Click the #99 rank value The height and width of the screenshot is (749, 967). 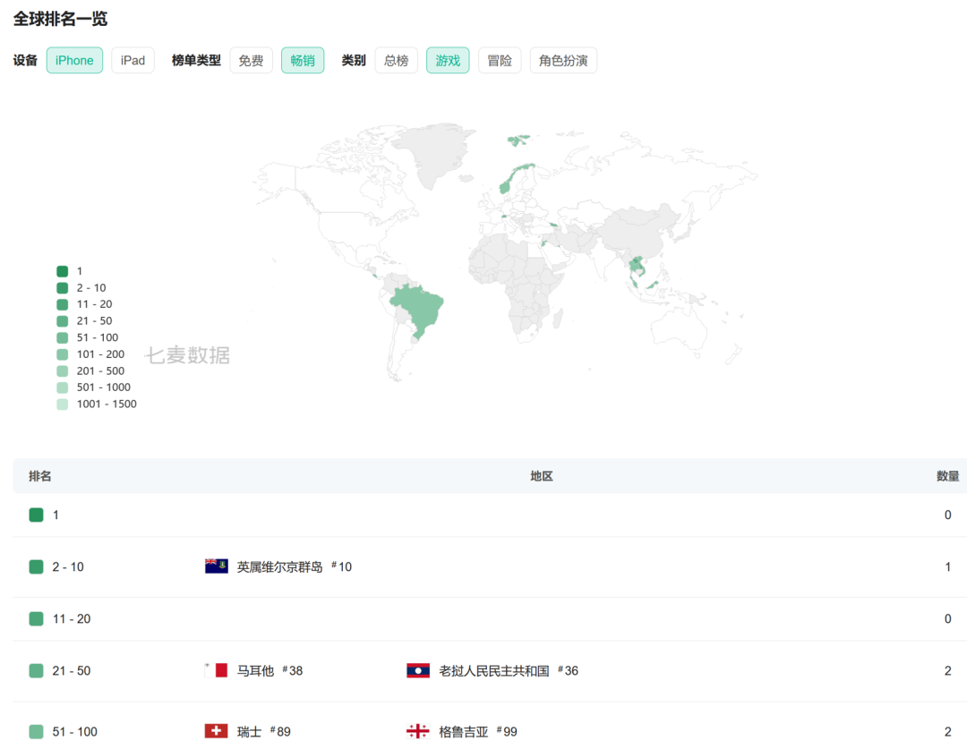point(506,732)
